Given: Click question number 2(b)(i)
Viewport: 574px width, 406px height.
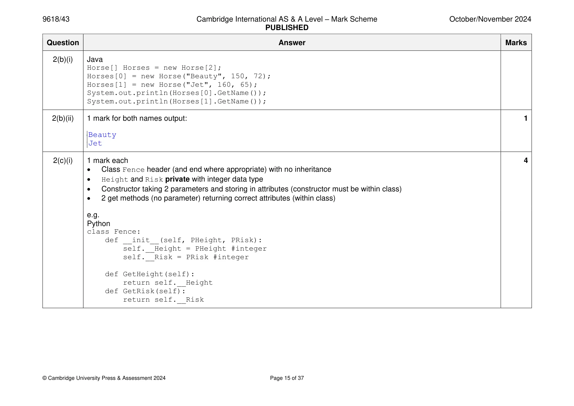Looking at the screenshot, I should coord(63,60).
